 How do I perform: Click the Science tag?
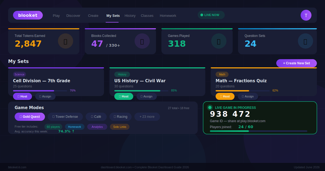[19, 74]
